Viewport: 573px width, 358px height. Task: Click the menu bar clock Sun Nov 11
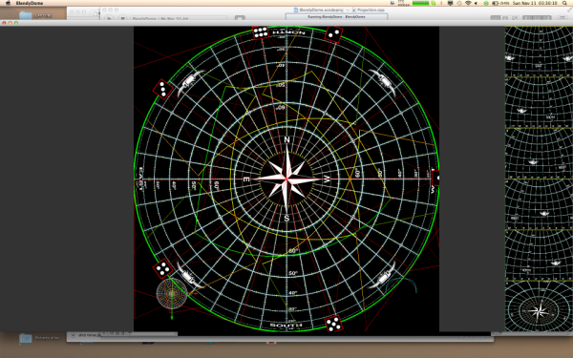click(x=535, y=3)
